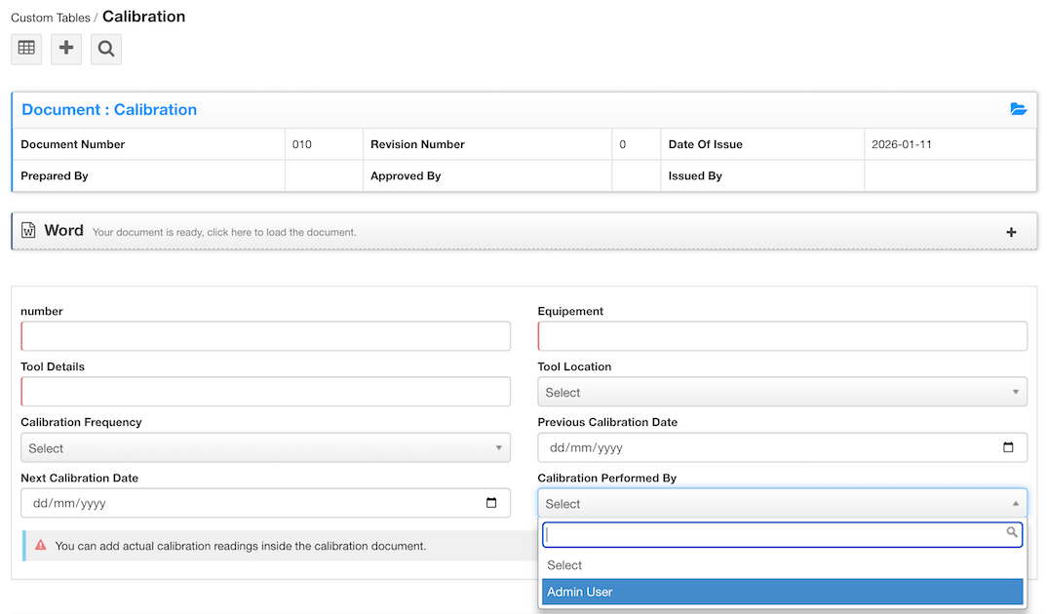
Task: Click the number input field
Action: click(x=265, y=336)
